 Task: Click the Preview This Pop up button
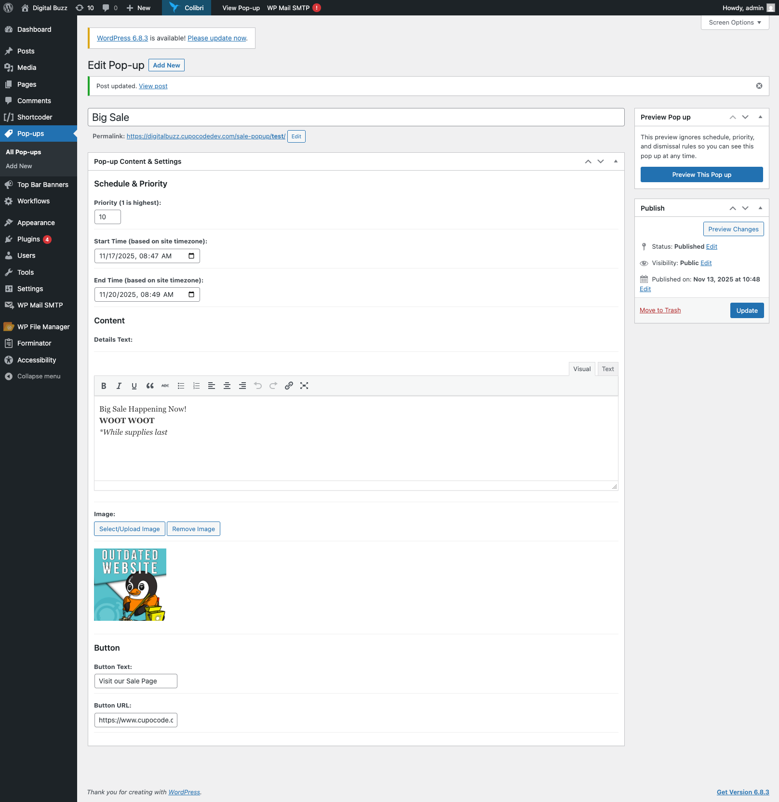coord(701,174)
